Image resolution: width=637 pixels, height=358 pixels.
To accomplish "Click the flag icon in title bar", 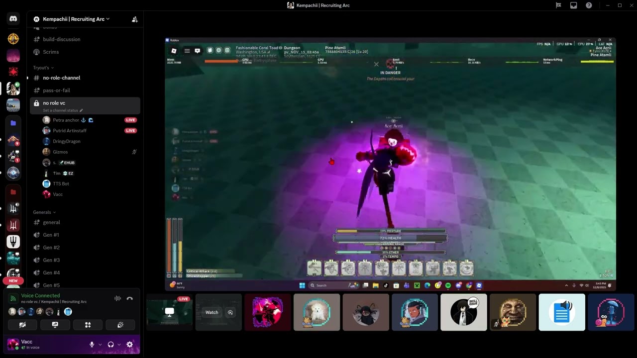I will pos(558,5).
